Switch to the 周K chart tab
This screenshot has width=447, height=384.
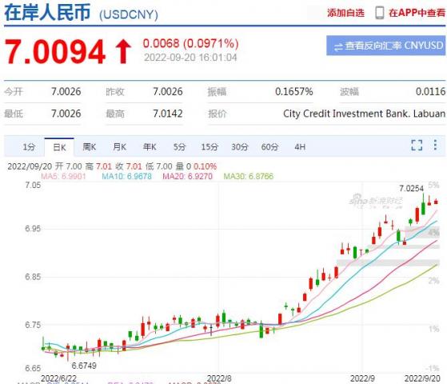(90, 147)
